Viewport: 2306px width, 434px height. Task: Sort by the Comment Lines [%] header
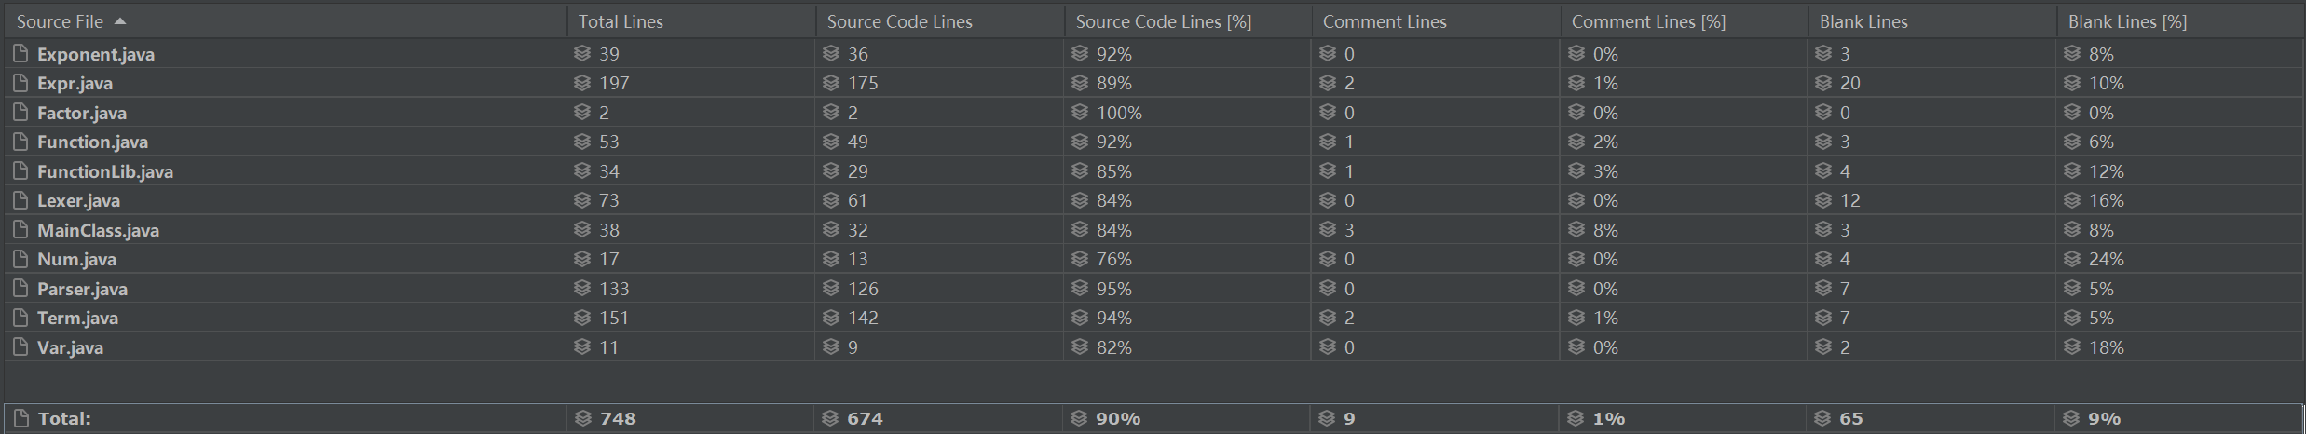pos(1649,21)
